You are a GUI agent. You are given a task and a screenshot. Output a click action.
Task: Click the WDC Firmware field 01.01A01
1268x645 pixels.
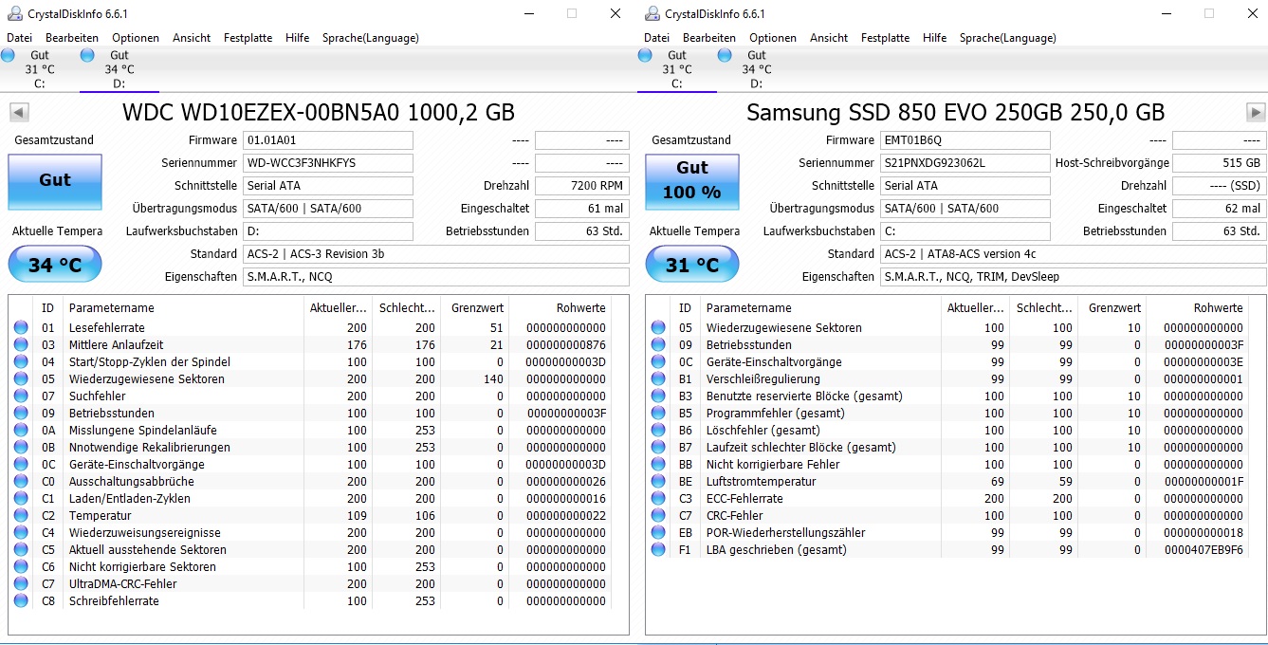pyautogui.click(x=328, y=140)
